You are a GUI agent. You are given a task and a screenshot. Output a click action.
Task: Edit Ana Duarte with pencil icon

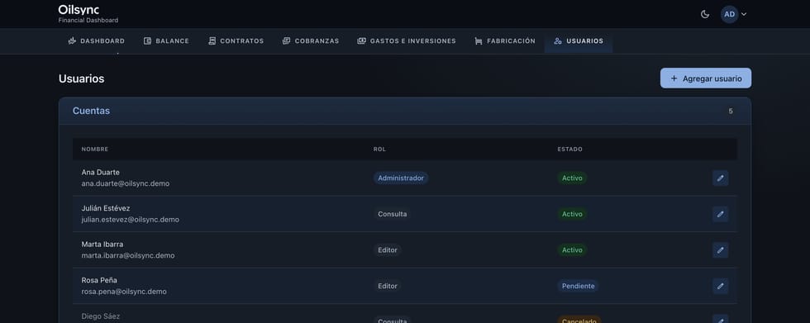[721, 178]
